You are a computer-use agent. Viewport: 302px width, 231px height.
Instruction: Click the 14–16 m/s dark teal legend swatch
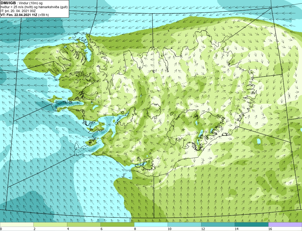click(251, 224)
